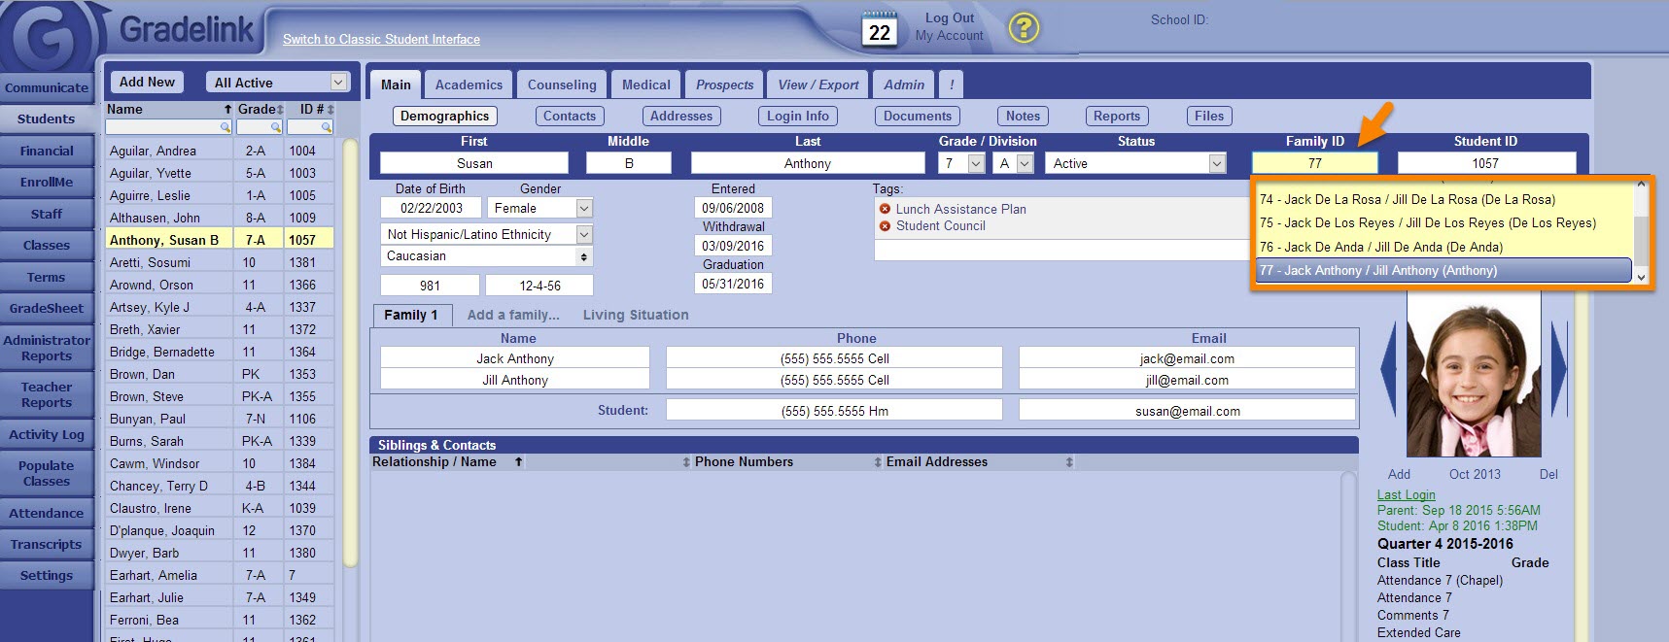Viewport: 1669px width, 642px height.
Task: Click the Family ID list scrollbar
Action: (x=1641, y=233)
